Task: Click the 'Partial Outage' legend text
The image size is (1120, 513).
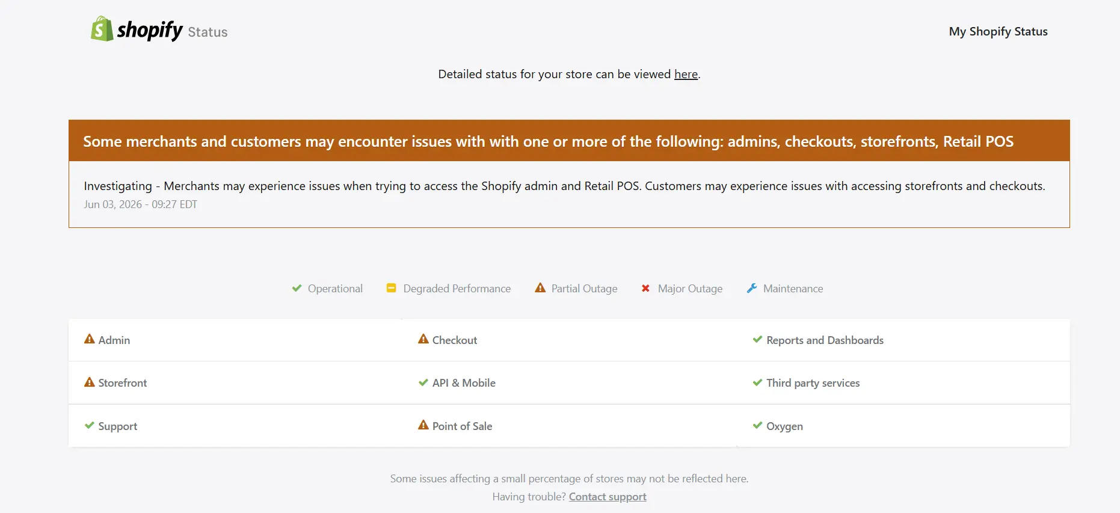Action: pos(585,289)
